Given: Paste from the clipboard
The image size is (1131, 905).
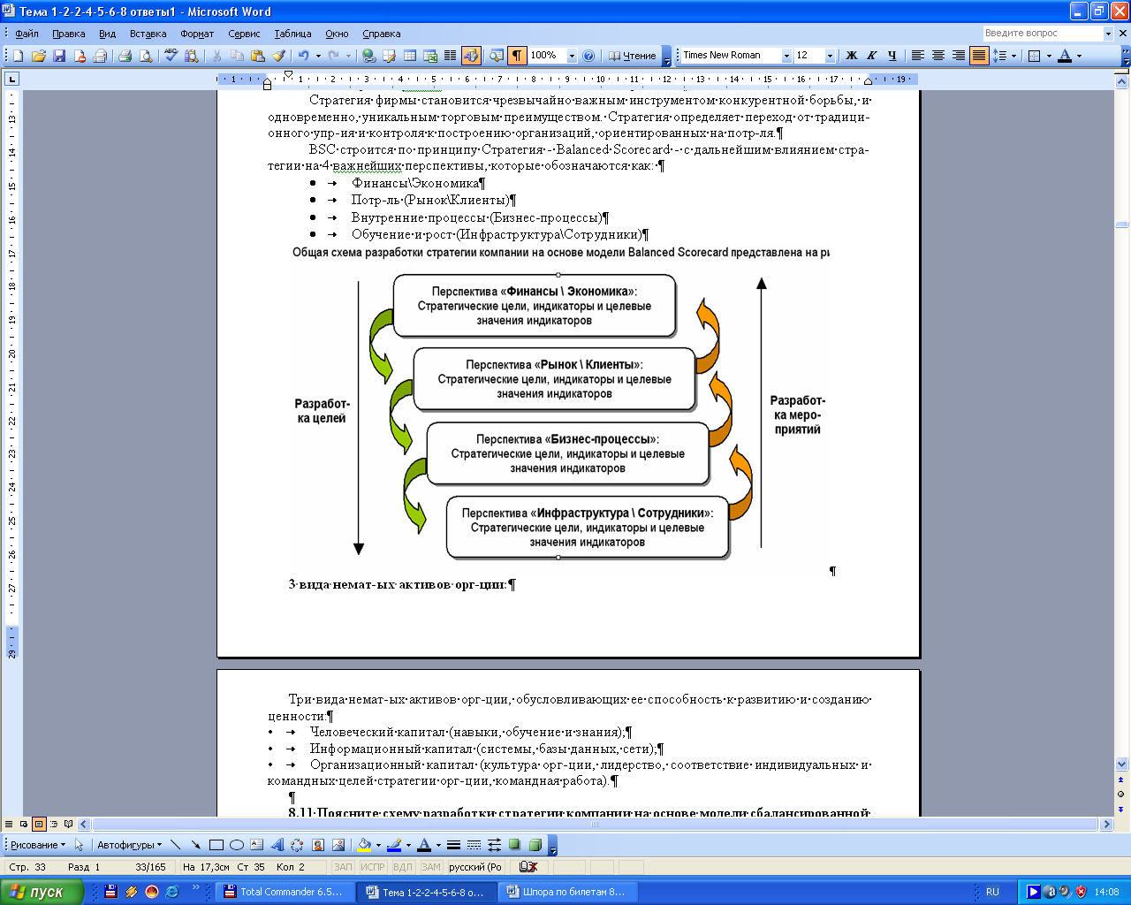Looking at the screenshot, I should coord(257,56).
